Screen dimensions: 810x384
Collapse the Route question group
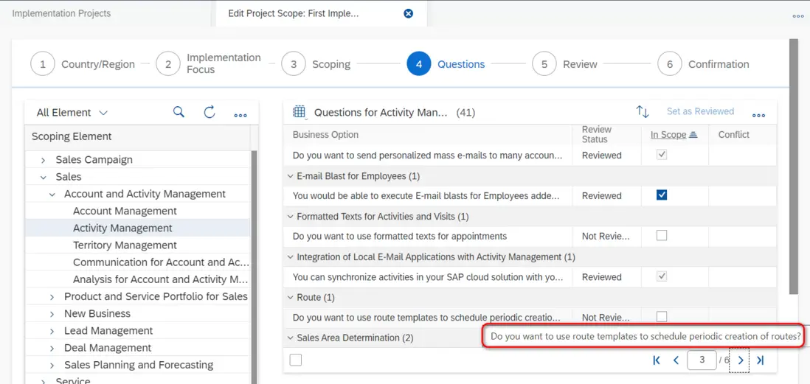(x=290, y=298)
